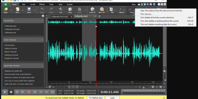Screen dimensions: 198x99
Task: Close the left sidebar panel
Action: tap(43, 16)
